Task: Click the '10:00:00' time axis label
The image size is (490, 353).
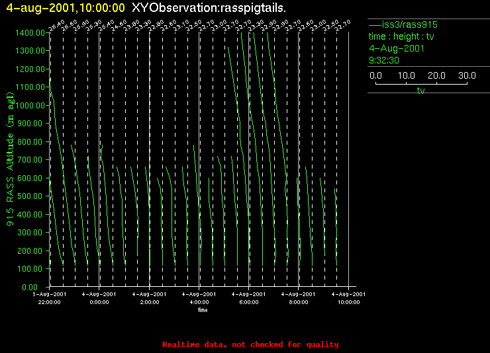Action: coord(349,302)
